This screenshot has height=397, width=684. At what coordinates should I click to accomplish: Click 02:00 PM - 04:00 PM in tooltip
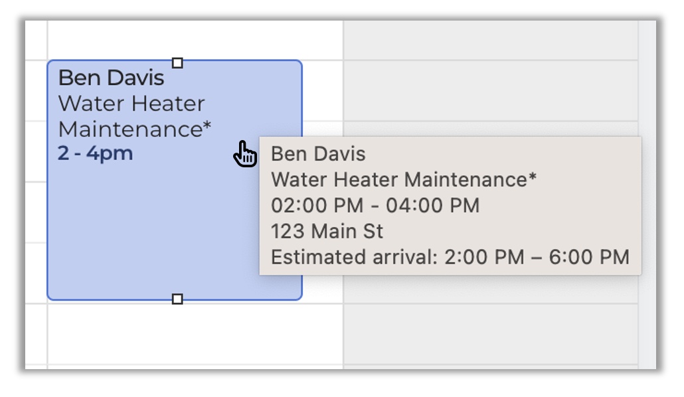pyautogui.click(x=375, y=205)
